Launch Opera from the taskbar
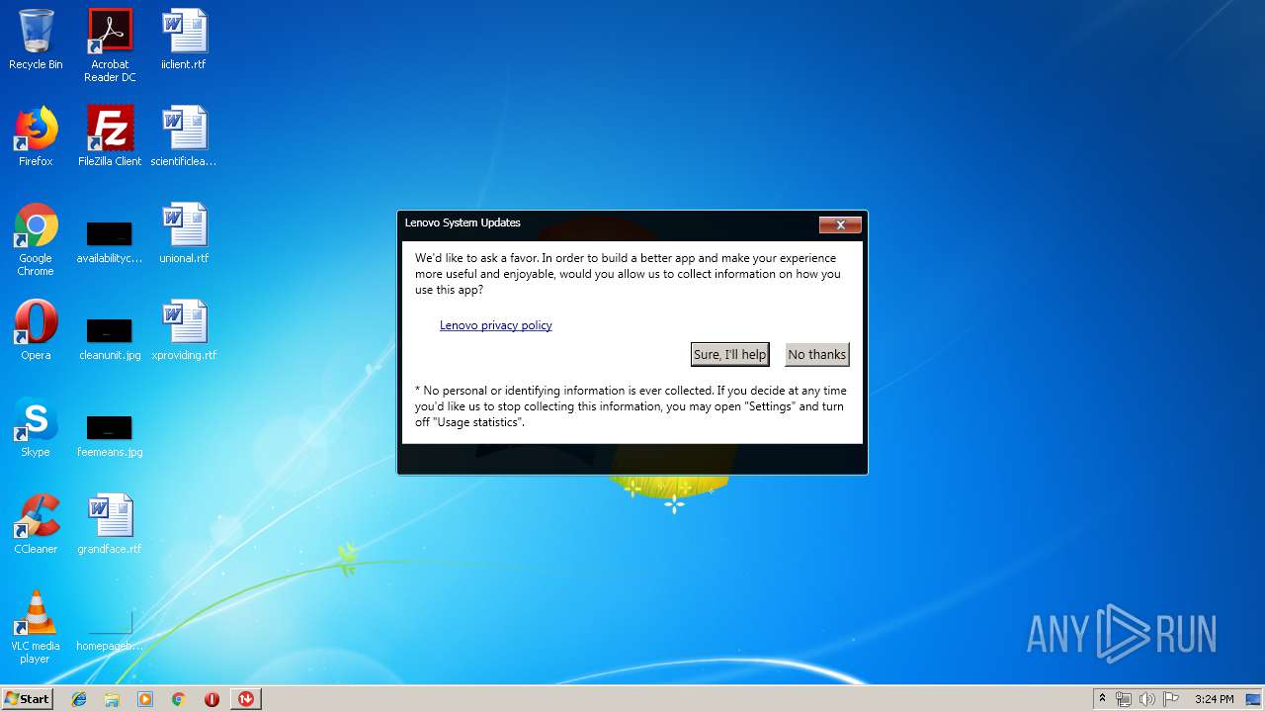The height and width of the screenshot is (712, 1265). click(211, 699)
